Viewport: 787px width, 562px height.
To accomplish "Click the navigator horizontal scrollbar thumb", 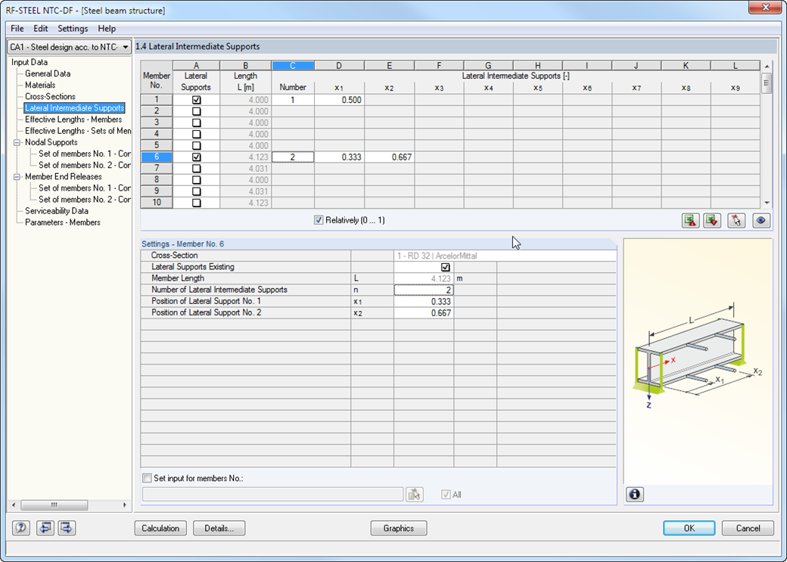I will (54, 505).
